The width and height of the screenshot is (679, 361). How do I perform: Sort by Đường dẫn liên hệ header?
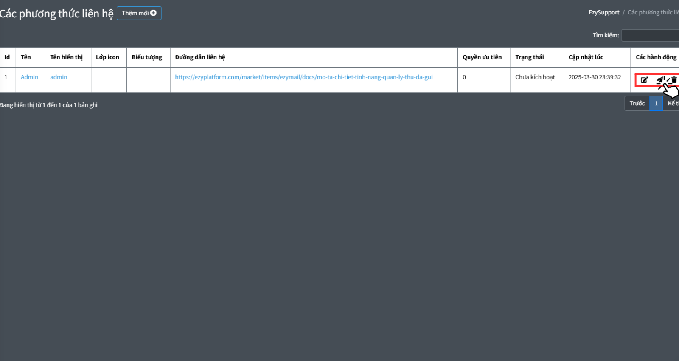(x=200, y=57)
